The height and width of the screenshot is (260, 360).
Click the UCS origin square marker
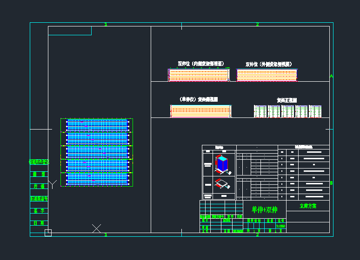pos(48,233)
